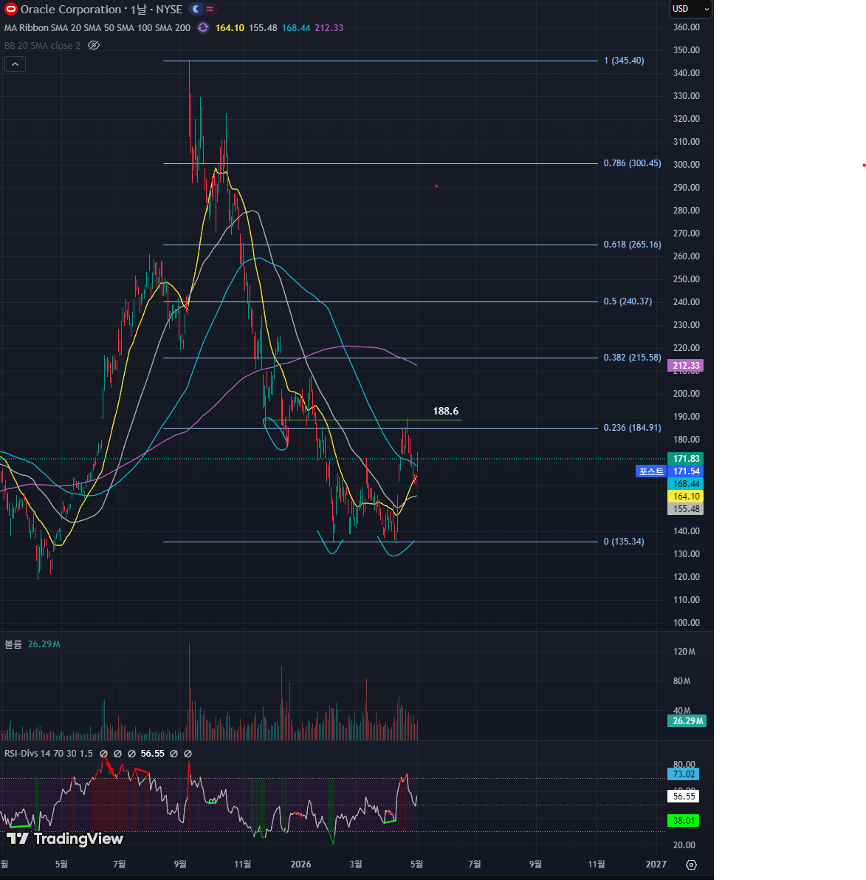Click the gray 155.48 price axis label
866x880 pixels.
pos(685,509)
